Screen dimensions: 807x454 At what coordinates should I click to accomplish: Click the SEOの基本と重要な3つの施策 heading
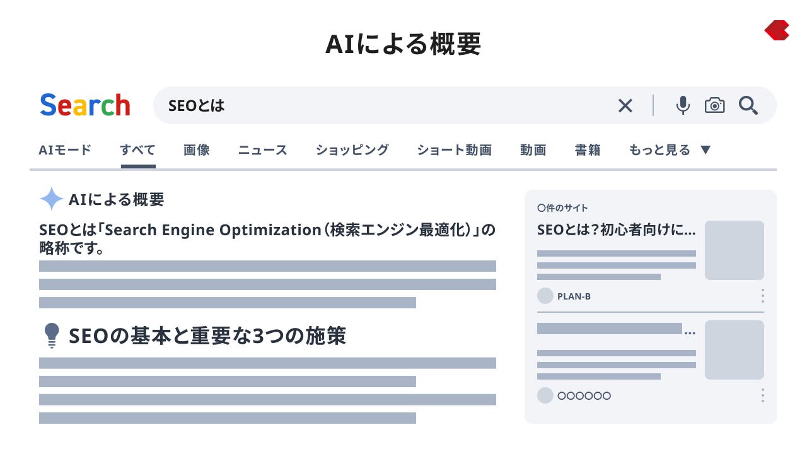click(207, 335)
